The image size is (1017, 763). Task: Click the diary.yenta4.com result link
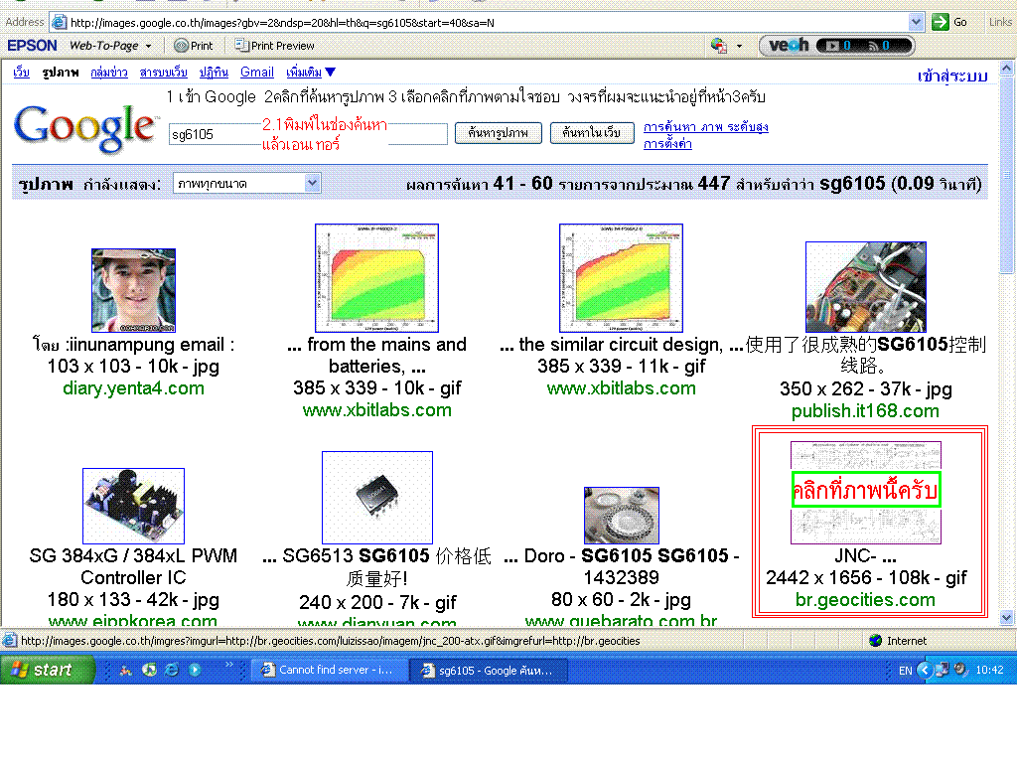point(134,388)
